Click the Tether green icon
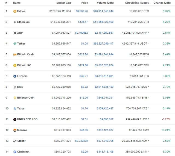175x156 pixels. click(15, 44)
